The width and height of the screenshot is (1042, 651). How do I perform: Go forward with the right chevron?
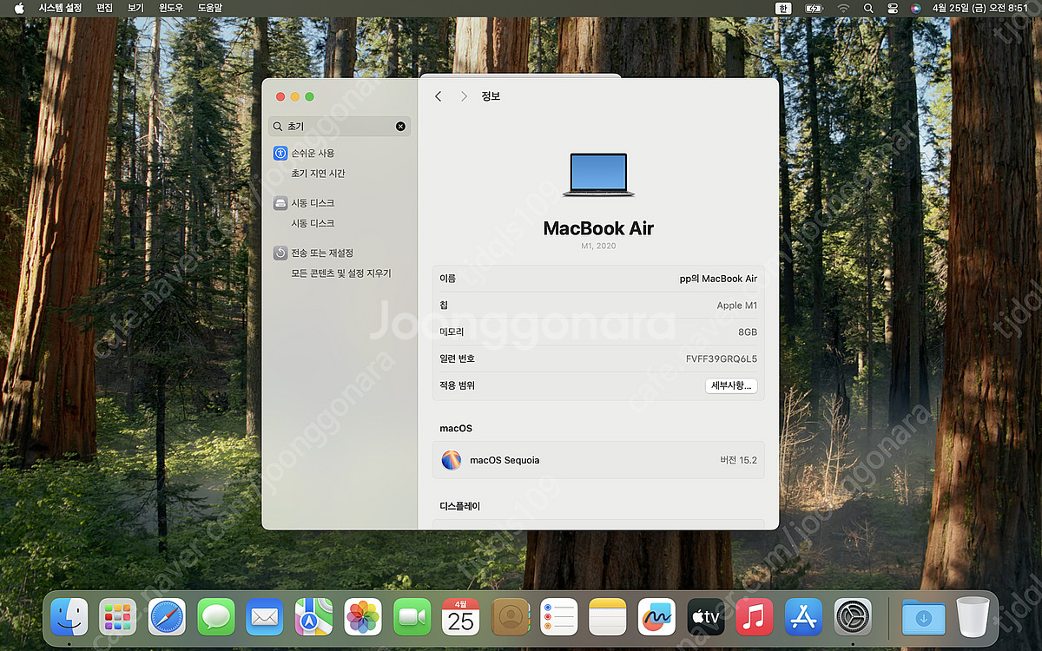[x=464, y=96]
